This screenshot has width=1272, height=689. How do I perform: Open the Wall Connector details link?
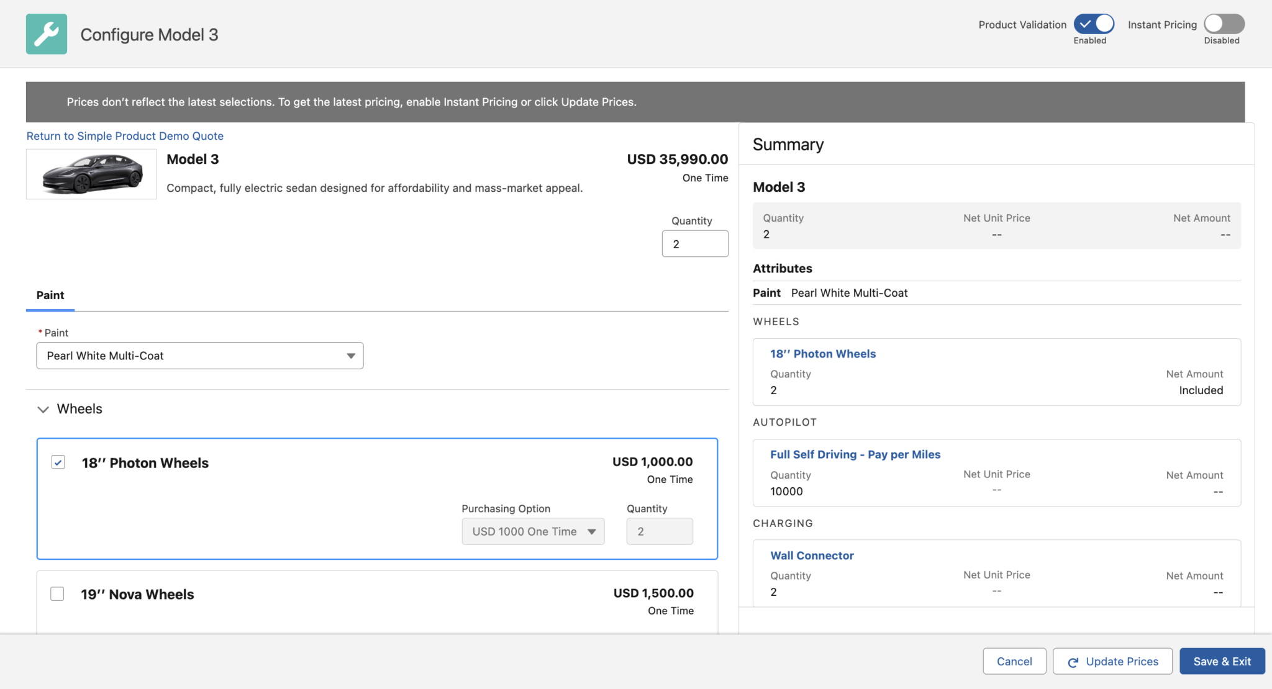point(812,556)
